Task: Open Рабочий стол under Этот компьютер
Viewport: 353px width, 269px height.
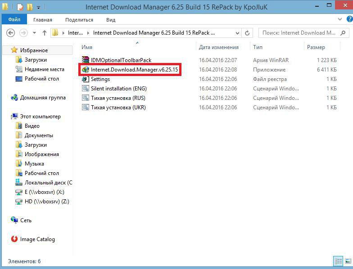Action: coord(41,173)
